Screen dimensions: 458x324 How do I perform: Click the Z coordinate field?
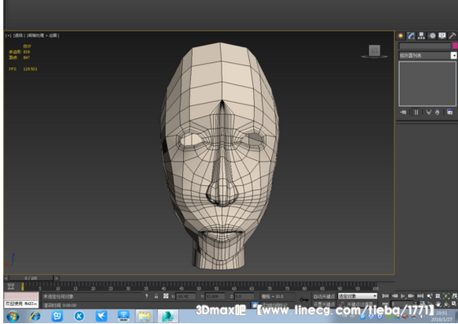(x=244, y=296)
